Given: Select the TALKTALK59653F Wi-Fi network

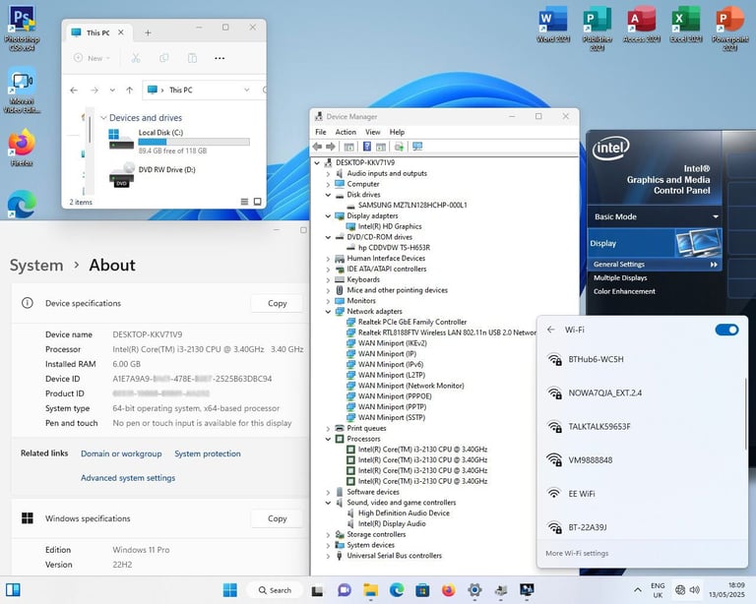Looking at the screenshot, I should click(642, 427).
